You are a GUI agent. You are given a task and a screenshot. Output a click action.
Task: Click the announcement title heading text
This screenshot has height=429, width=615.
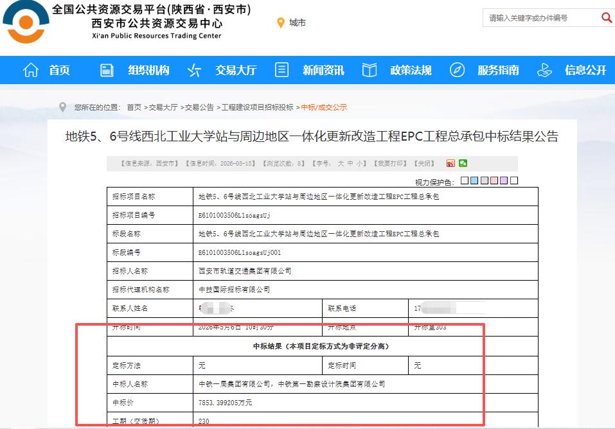[x=312, y=136]
